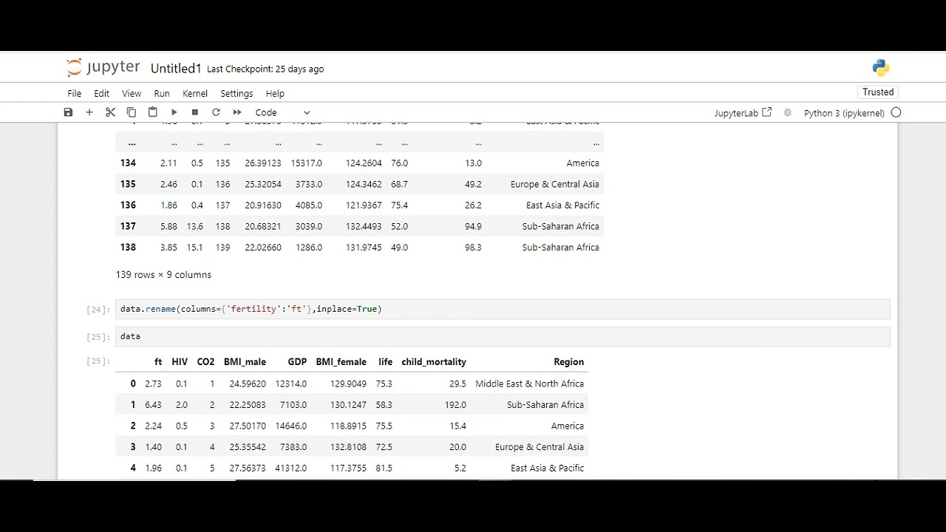946x532 pixels.
Task: Click 'Middle East & North Africa' cell
Action: coord(529,383)
